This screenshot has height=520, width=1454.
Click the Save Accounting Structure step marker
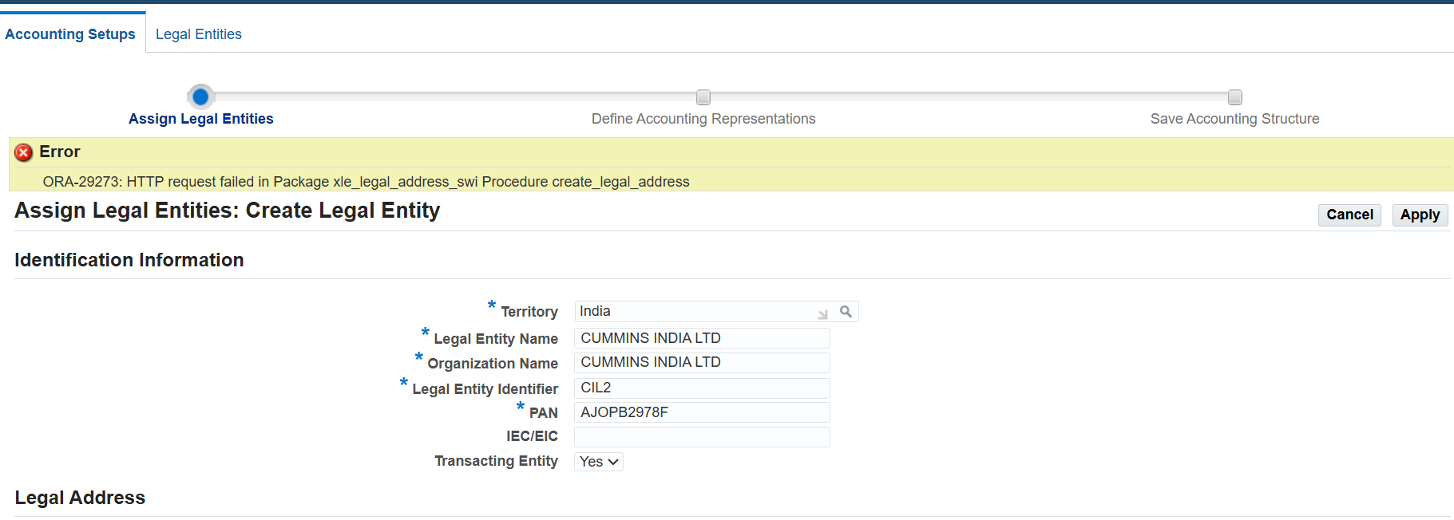coord(1234,97)
